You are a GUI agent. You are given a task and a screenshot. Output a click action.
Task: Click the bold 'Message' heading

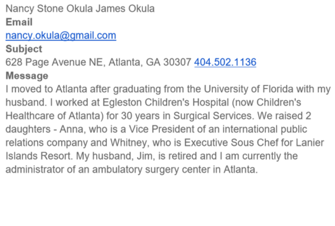coord(27,76)
